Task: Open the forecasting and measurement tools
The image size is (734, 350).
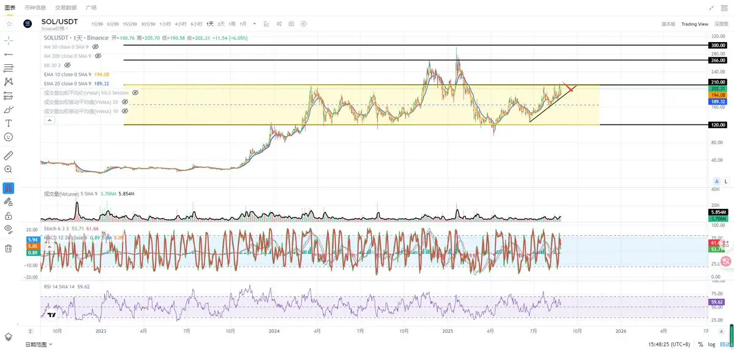Action: (9, 96)
